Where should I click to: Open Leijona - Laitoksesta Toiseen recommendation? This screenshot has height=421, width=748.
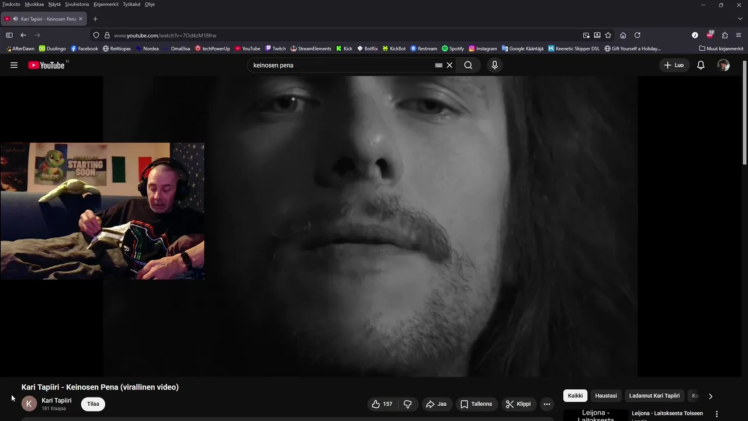pos(667,413)
